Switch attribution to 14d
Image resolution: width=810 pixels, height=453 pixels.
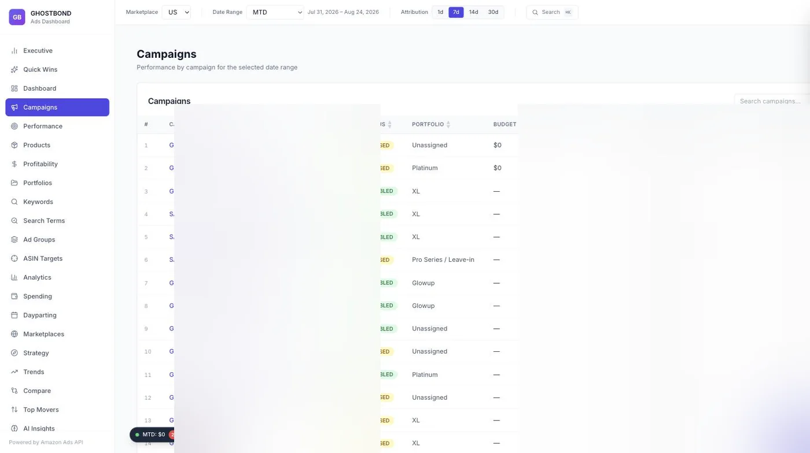click(x=473, y=12)
